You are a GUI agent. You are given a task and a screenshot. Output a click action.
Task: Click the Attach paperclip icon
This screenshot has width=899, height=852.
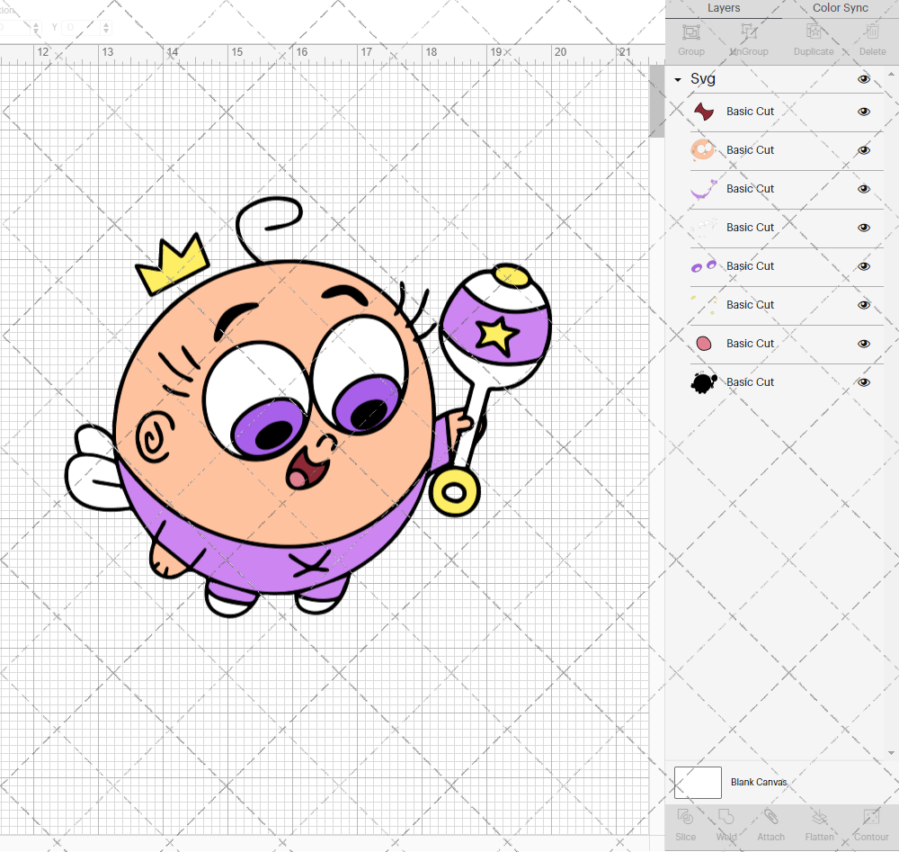pyautogui.click(x=770, y=817)
